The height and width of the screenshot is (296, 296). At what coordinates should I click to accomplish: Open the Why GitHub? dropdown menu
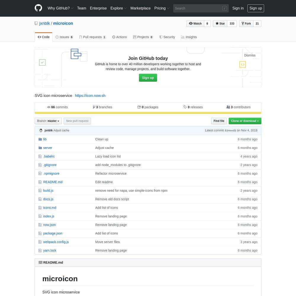pos(60,8)
